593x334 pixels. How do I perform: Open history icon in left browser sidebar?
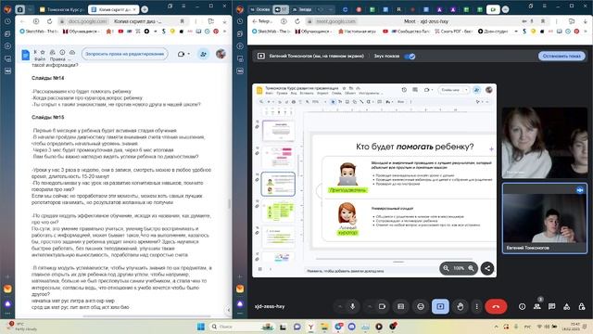[x=7, y=21]
